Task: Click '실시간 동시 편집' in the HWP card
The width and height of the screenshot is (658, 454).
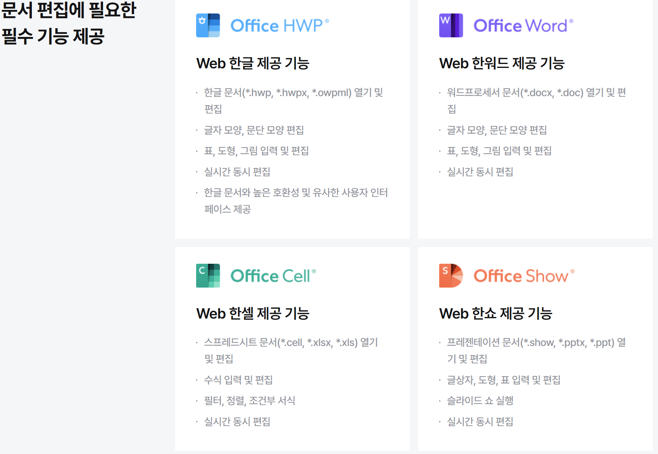Action: [x=237, y=172]
